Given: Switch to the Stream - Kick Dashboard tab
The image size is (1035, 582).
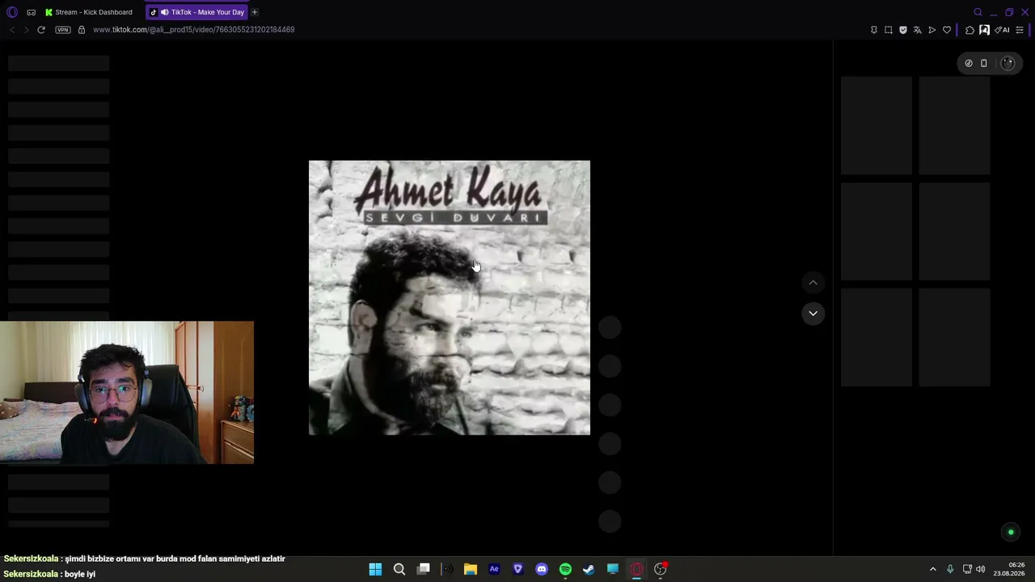Looking at the screenshot, I should pyautogui.click(x=89, y=12).
